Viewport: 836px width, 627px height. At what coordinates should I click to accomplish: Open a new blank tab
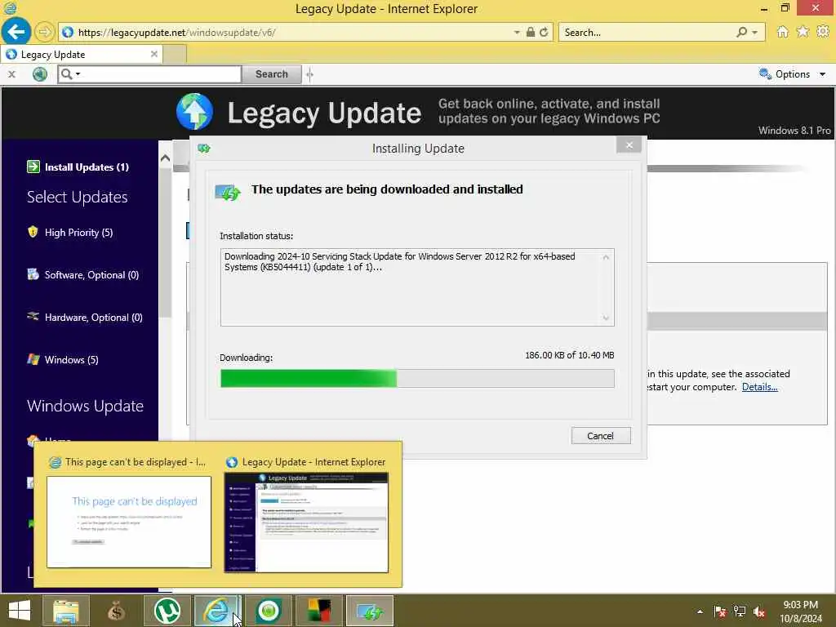pos(175,55)
